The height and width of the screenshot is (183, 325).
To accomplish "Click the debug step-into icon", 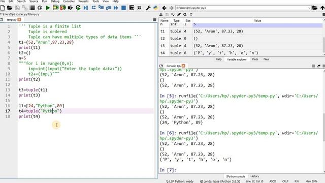I will tap(101, 8).
